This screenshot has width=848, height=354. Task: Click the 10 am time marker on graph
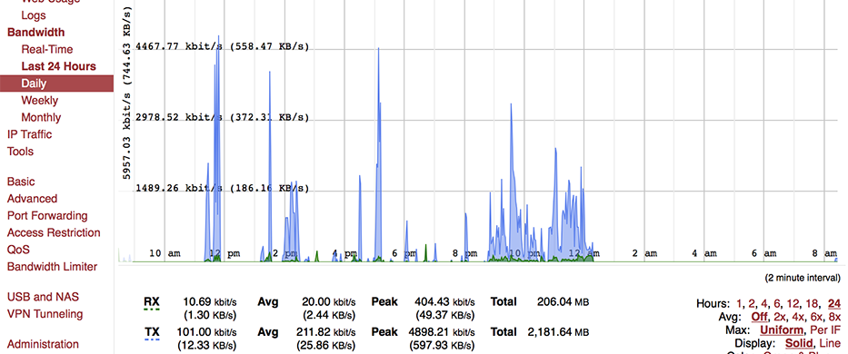165,253
